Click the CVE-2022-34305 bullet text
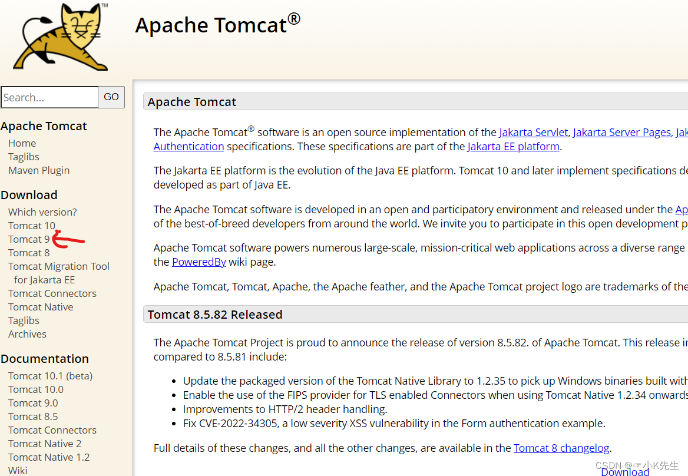This screenshot has height=476, width=688. coord(394,424)
